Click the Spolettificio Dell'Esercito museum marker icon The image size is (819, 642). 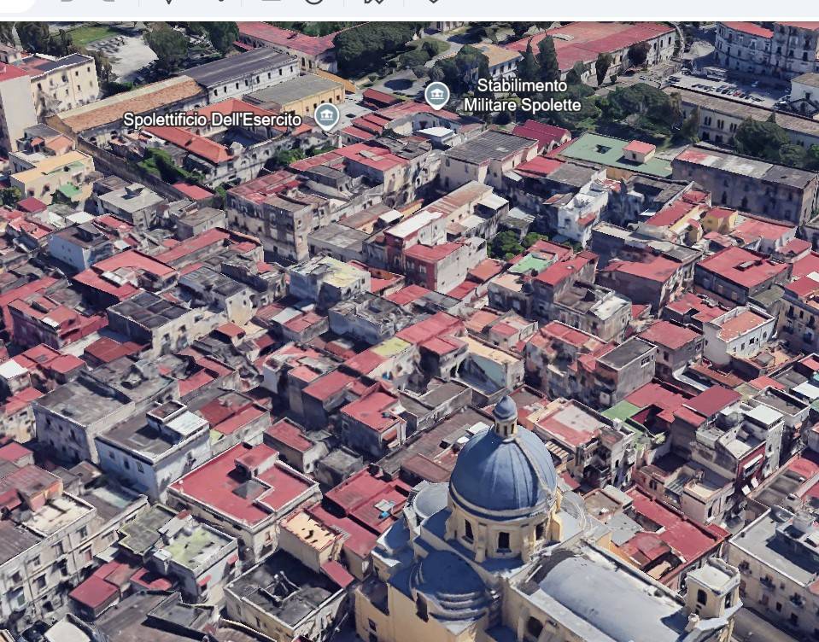pos(326,115)
